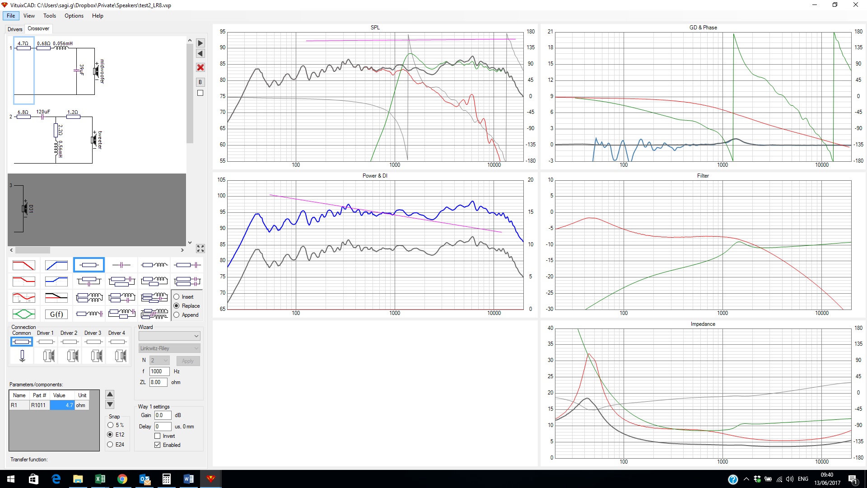Screen dimensions: 867x488
Task: Click the Delay input field
Action: (x=163, y=427)
